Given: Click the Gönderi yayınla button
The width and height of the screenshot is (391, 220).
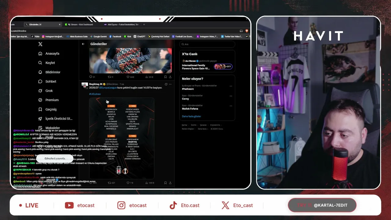Looking at the screenshot, I should (x=55, y=159).
